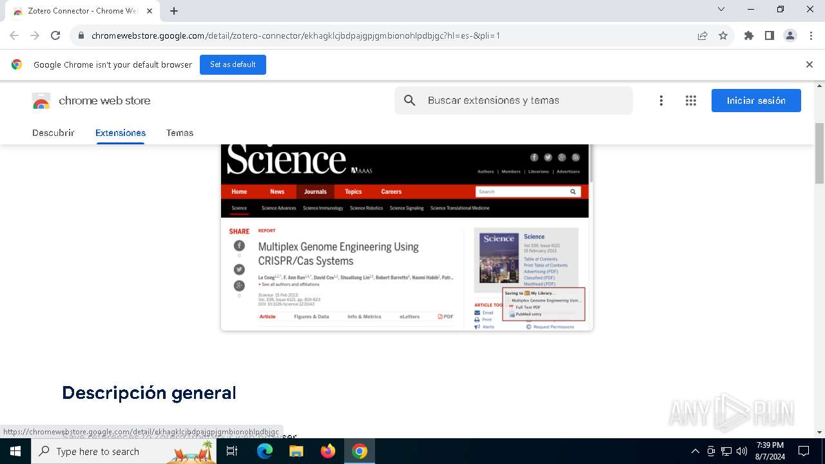Click Iniciar sesión button
The width and height of the screenshot is (825, 464).
tap(756, 101)
